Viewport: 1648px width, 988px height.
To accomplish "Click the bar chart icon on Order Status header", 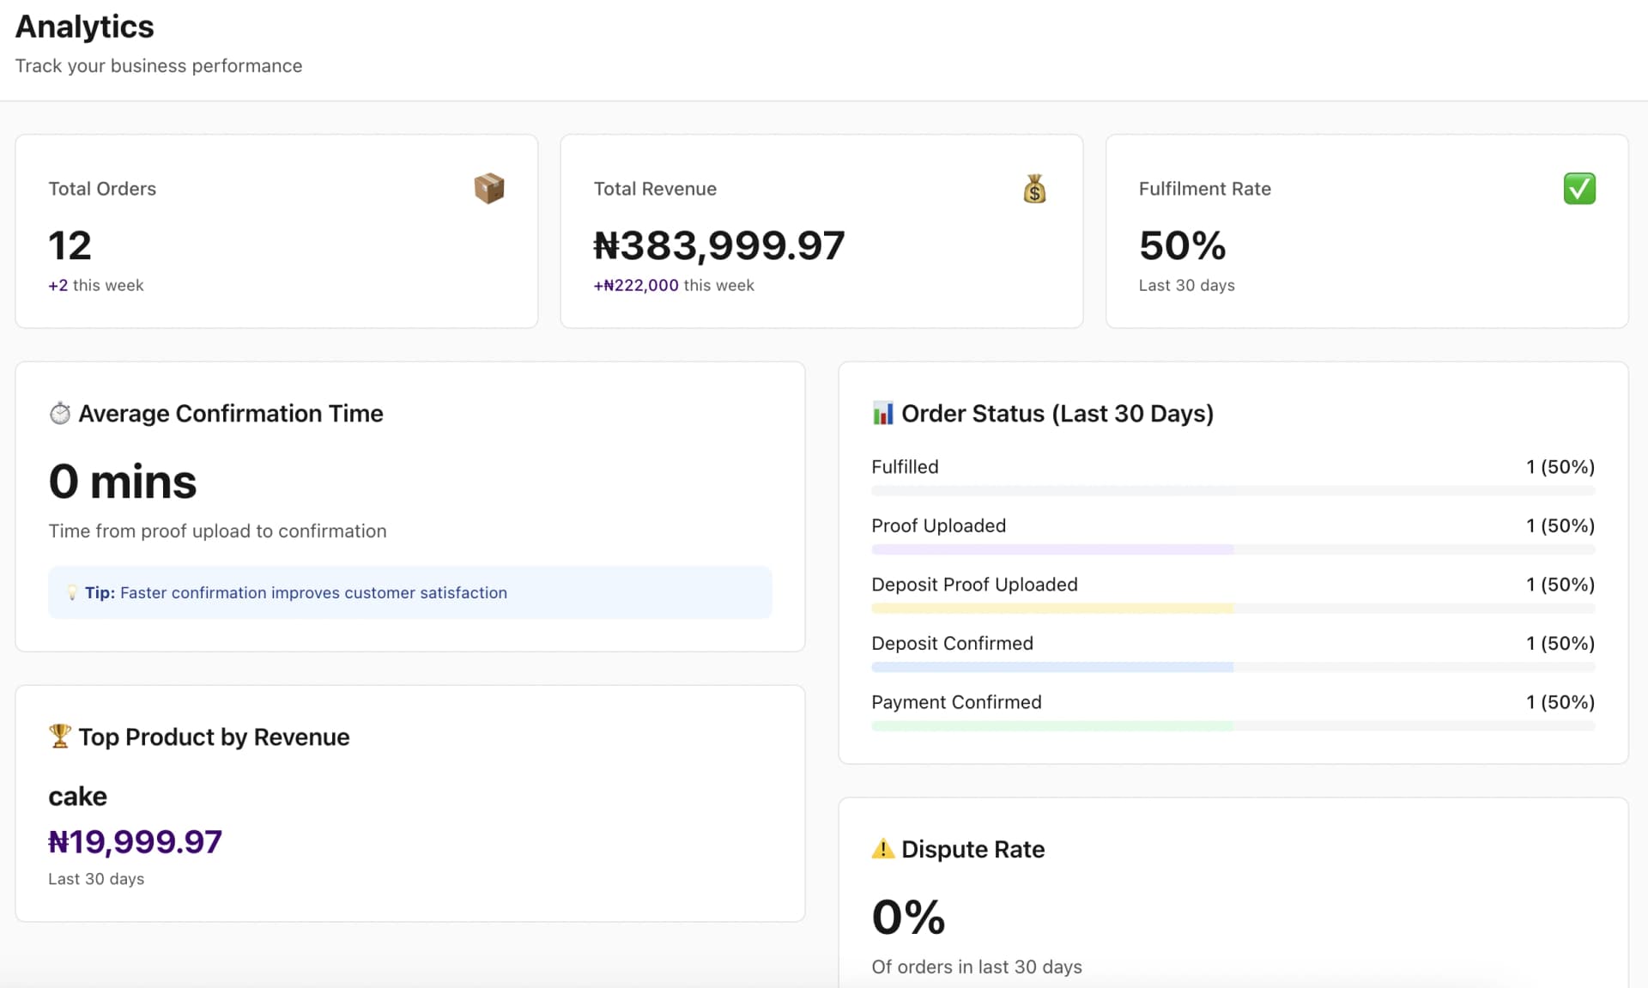I will pyautogui.click(x=882, y=413).
